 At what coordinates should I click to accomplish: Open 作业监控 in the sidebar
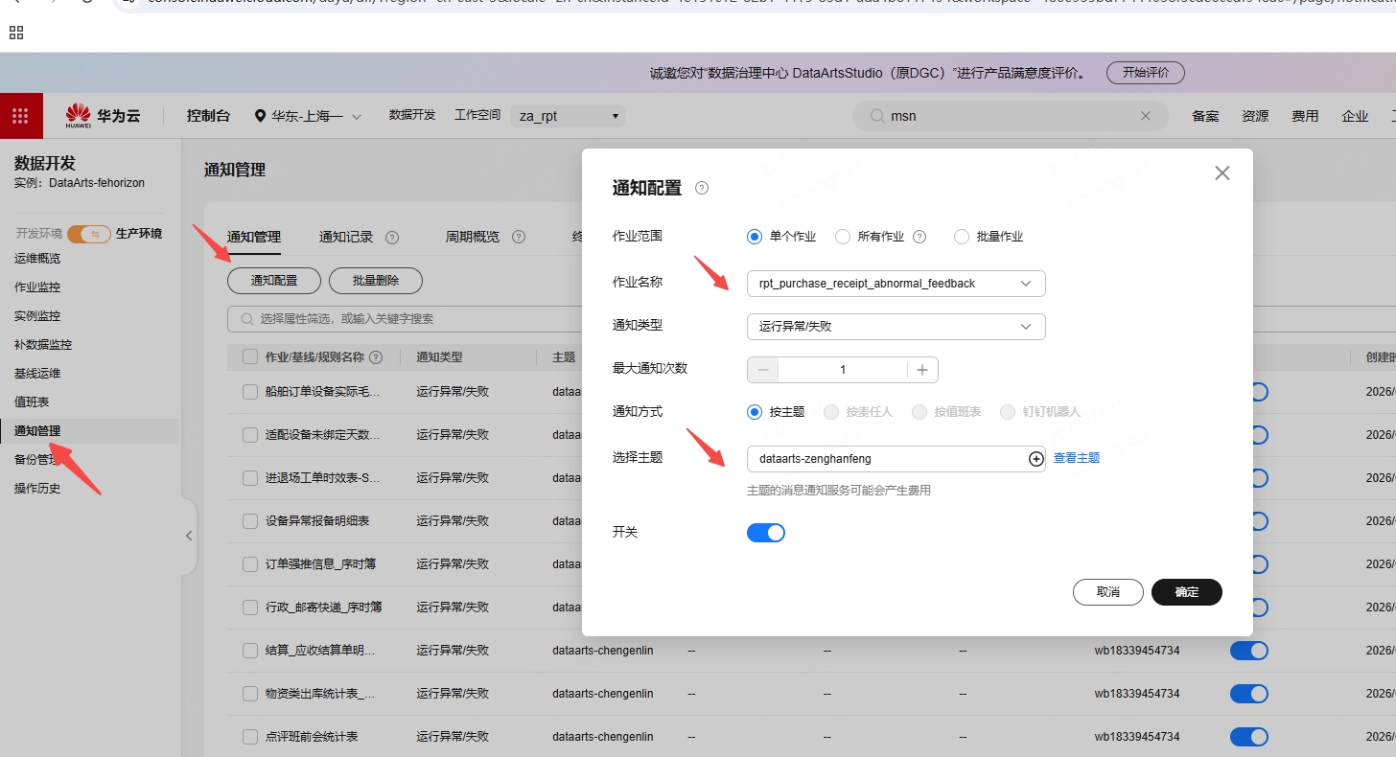[37, 287]
